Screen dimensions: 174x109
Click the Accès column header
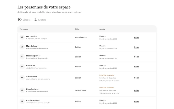(x=102, y=29)
